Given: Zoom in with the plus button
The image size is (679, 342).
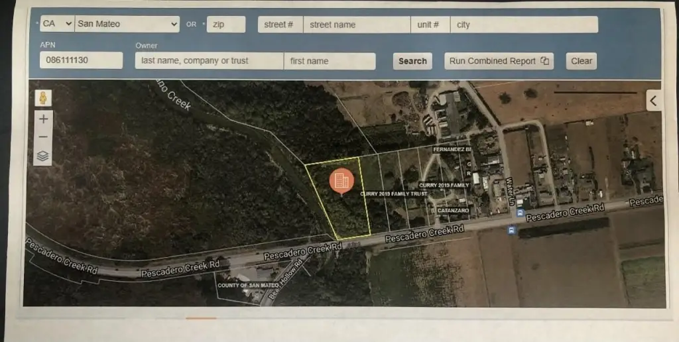Looking at the screenshot, I should click(43, 119).
